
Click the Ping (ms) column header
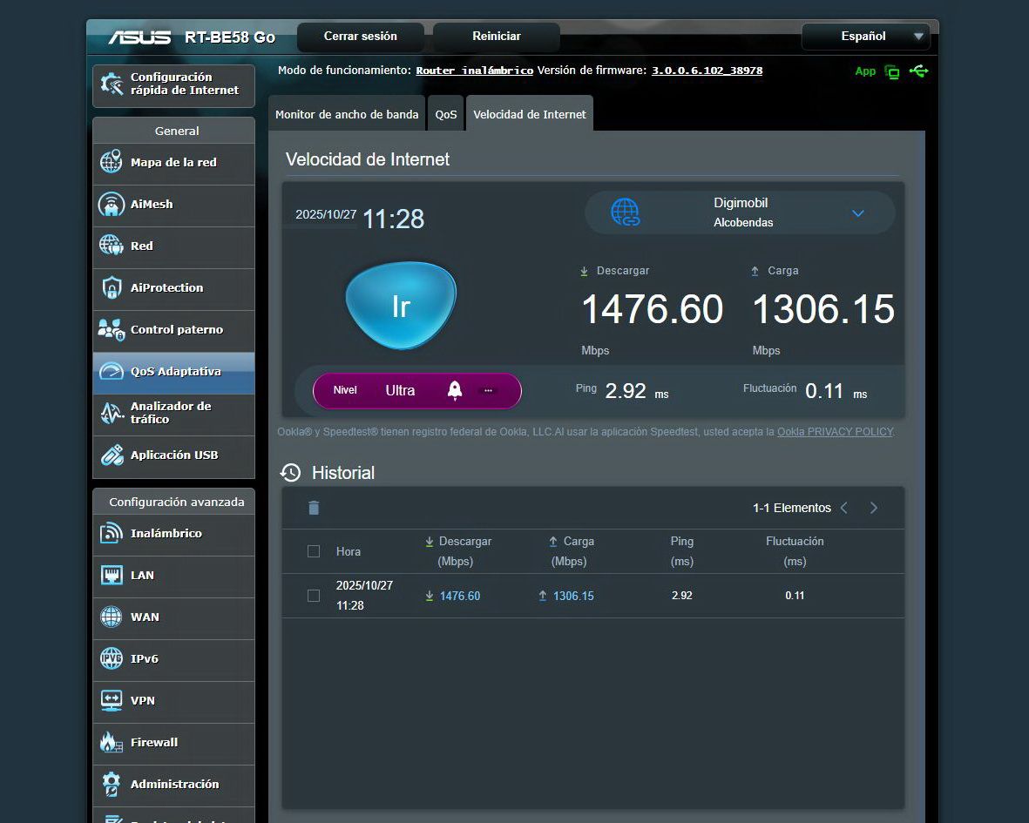pos(682,551)
